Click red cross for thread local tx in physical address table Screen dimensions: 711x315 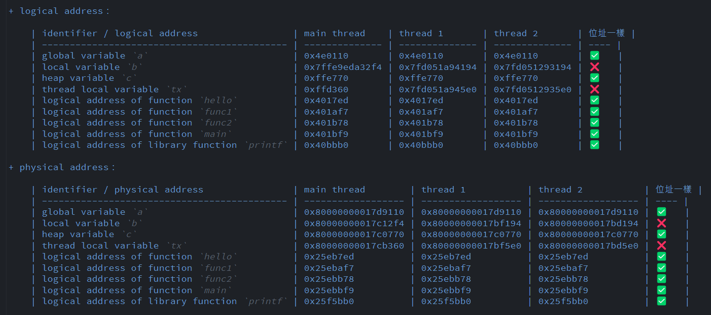point(661,246)
